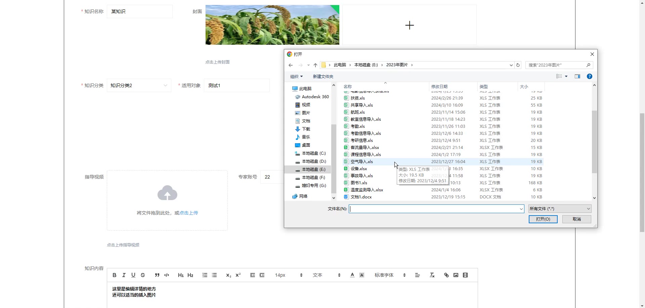Open file dialog help
This screenshot has width=645, height=308.
(589, 76)
